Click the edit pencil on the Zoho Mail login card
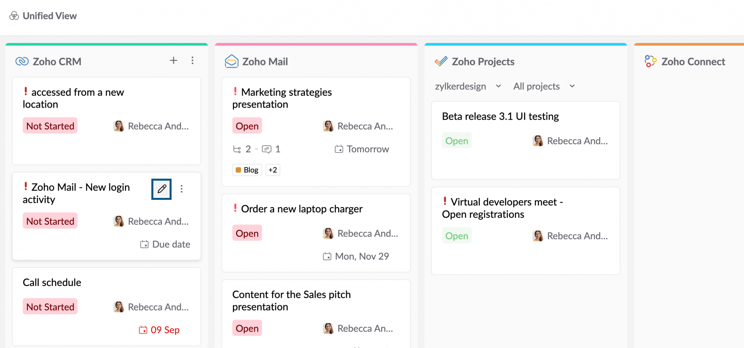The image size is (744, 348). pyautogui.click(x=161, y=189)
